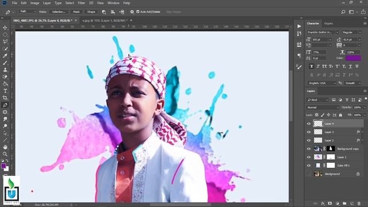Open the Character panel menu button
Image resolution: width=368 pixels, height=207 pixels.
click(365, 24)
